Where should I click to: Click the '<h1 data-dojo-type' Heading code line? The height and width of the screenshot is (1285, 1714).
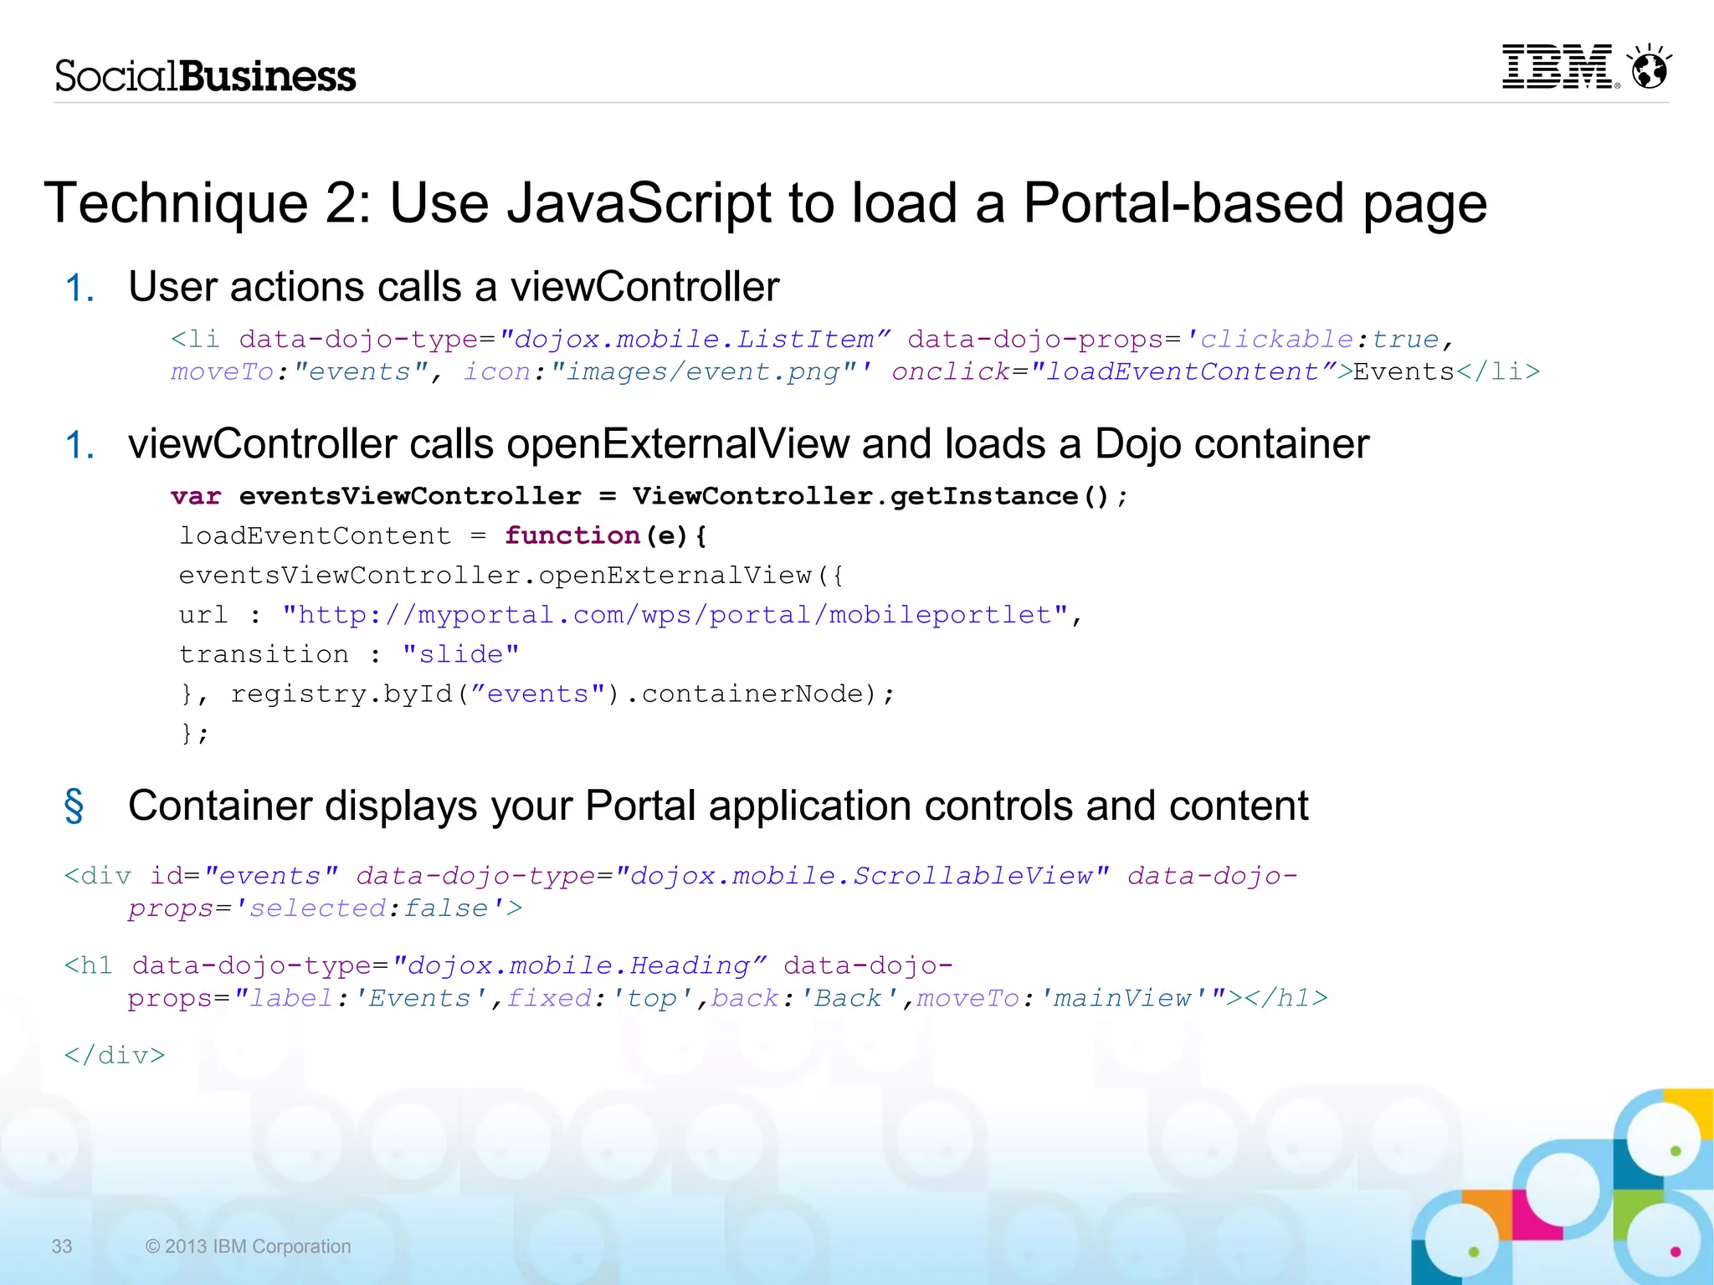click(x=509, y=966)
